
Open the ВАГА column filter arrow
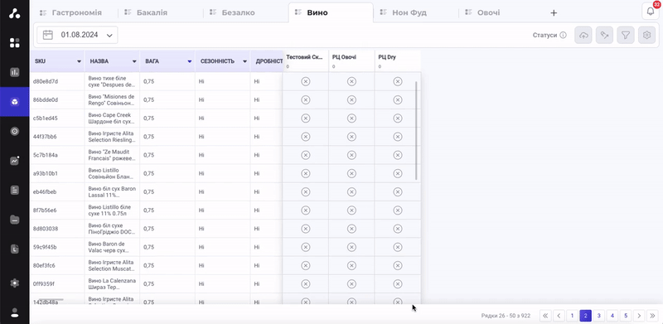pyautogui.click(x=190, y=61)
